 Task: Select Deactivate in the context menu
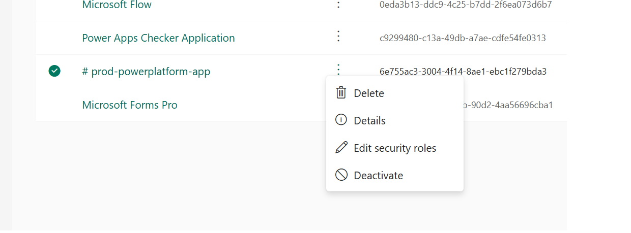point(395,176)
